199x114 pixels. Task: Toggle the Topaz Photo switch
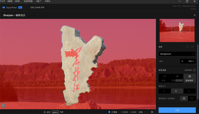click(x=4, y=7)
